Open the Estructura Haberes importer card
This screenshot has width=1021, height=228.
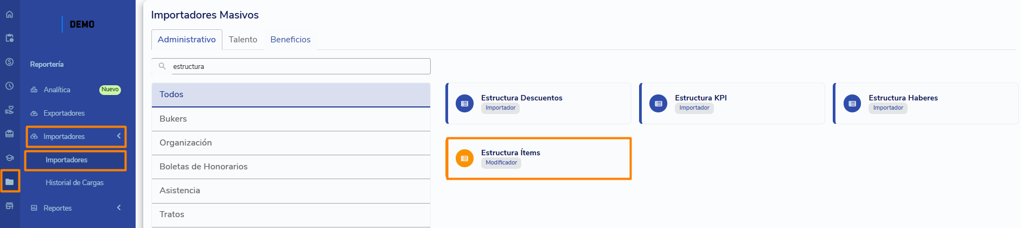[926, 103]
